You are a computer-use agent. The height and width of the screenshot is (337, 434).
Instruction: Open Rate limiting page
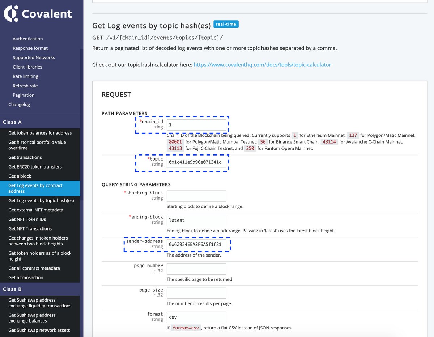25,76
